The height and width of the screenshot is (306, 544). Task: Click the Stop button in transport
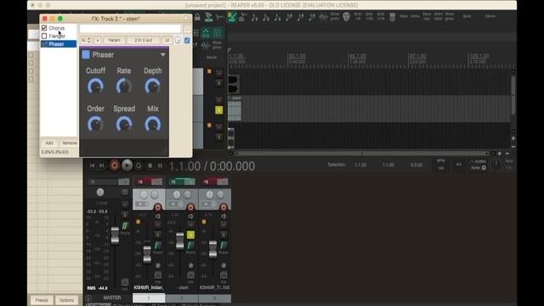pos(150,166)
